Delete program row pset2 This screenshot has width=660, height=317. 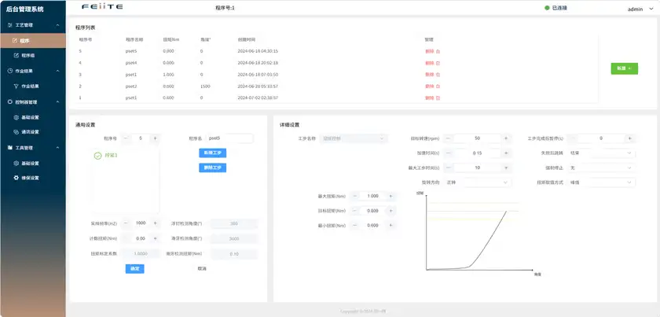click(x=432, y=86)
